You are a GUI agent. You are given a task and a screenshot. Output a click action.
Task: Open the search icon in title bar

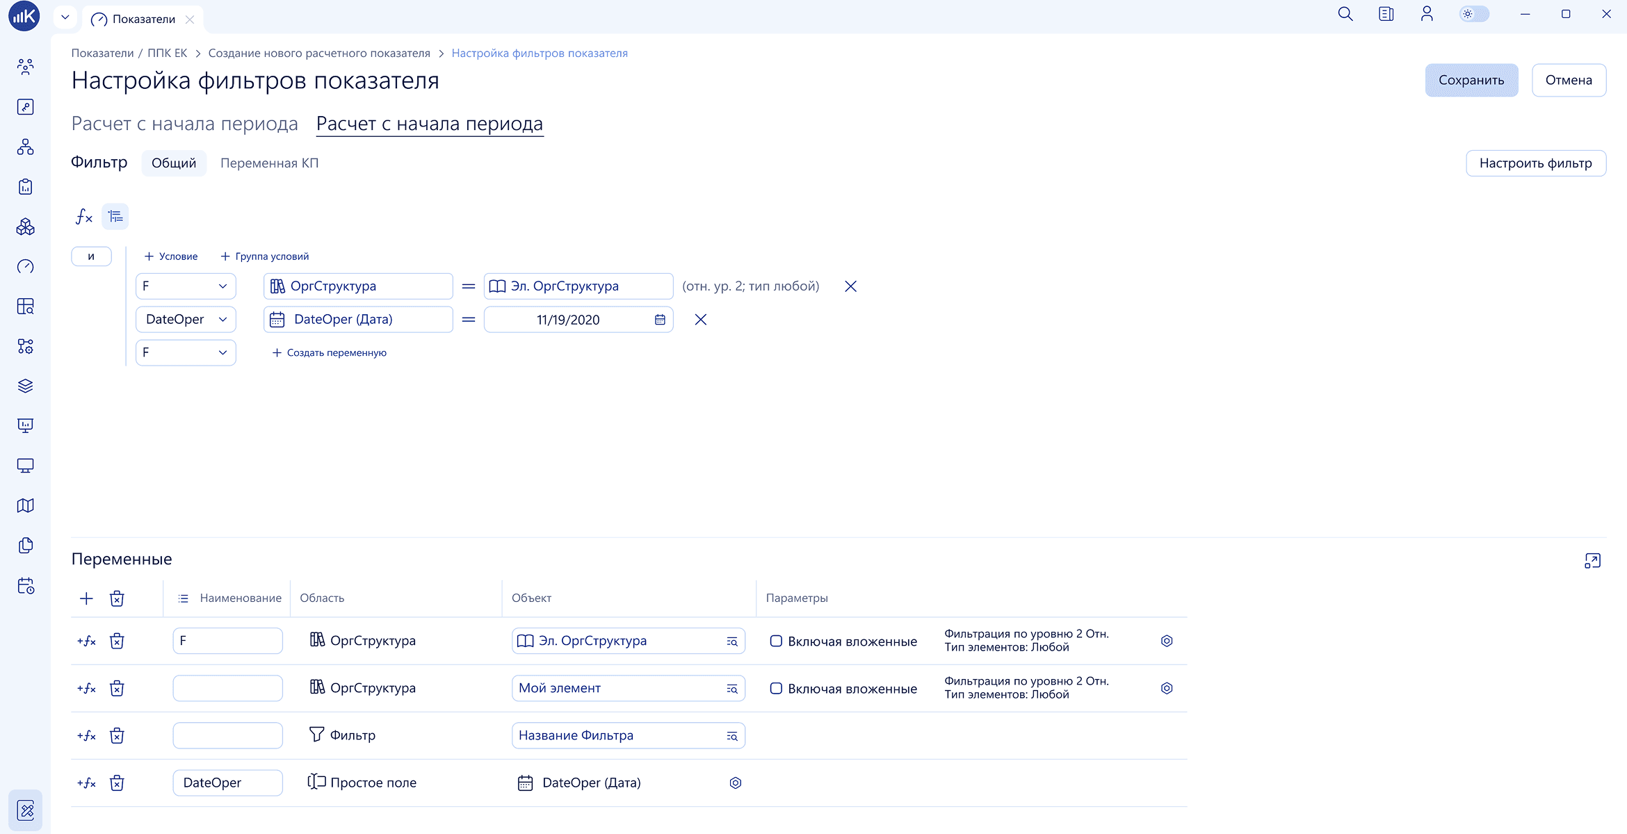[x=1345, y=14]
